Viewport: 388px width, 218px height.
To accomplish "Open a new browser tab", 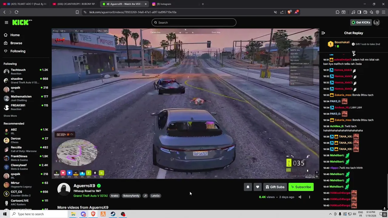I will click(203, 4).
